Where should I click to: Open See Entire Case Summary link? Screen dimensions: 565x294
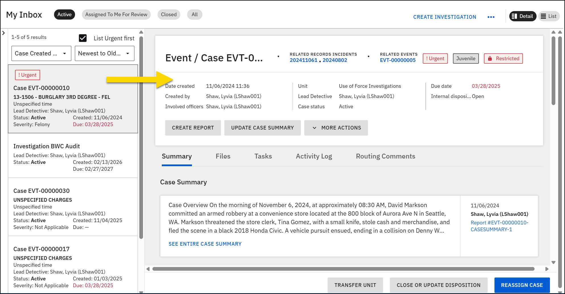pos(205,244)
